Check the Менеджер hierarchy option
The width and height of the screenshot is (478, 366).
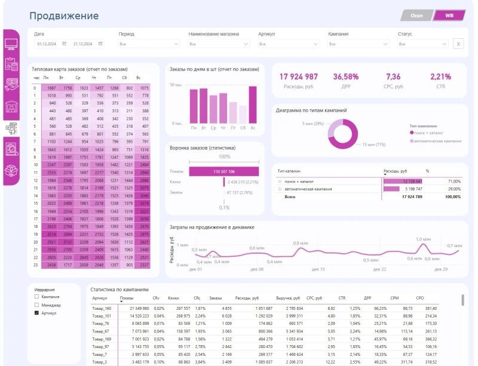coord(37,305)
